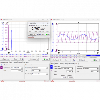Click the copy icon beside Clone in the scope window
The width and height of the screenshot is (100, 100).
point(74,60)
